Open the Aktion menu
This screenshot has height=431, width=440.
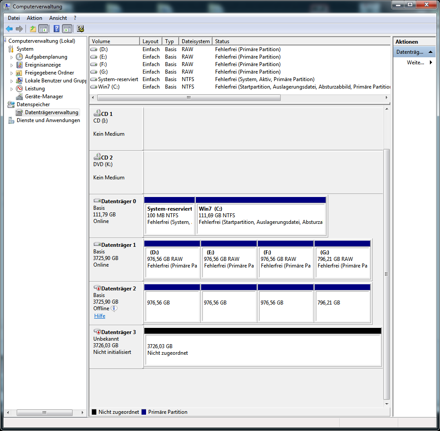pos(34,18)
